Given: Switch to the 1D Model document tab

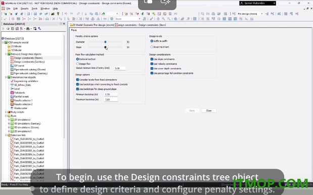Looking at the screenshot, I should click(92, 25).
